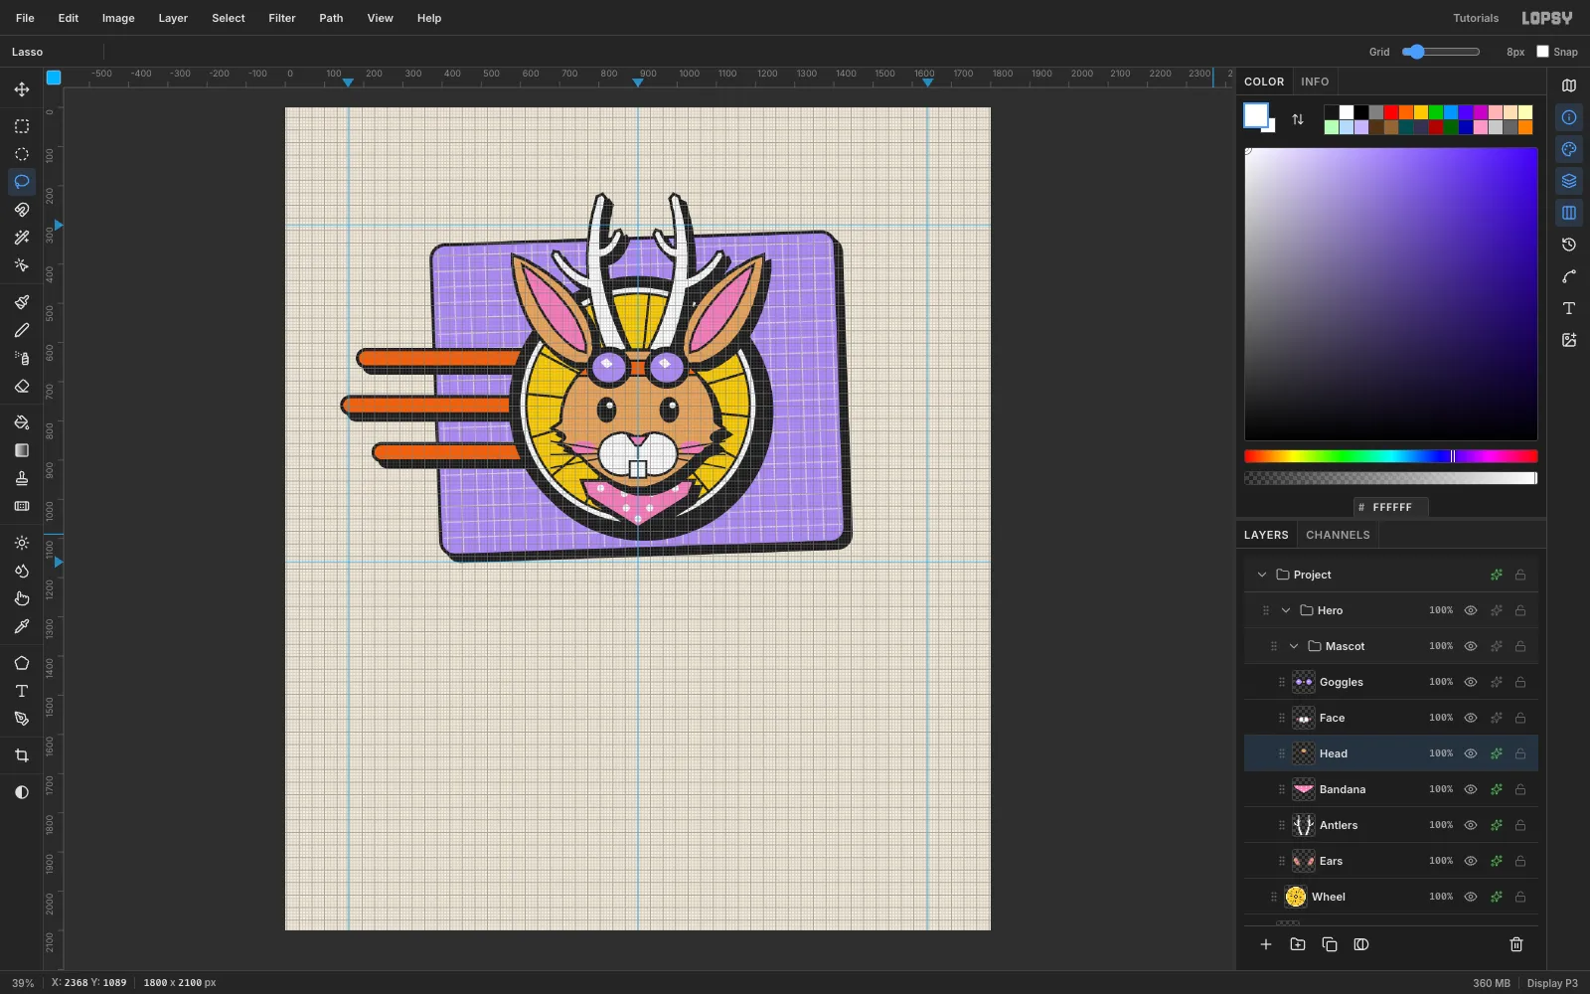
Task: Collapse the Mascot folder
Action: point(1294,646)
